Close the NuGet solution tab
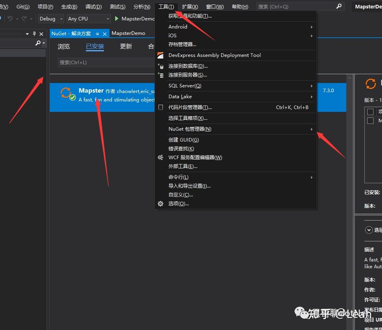 pos(105,34)
